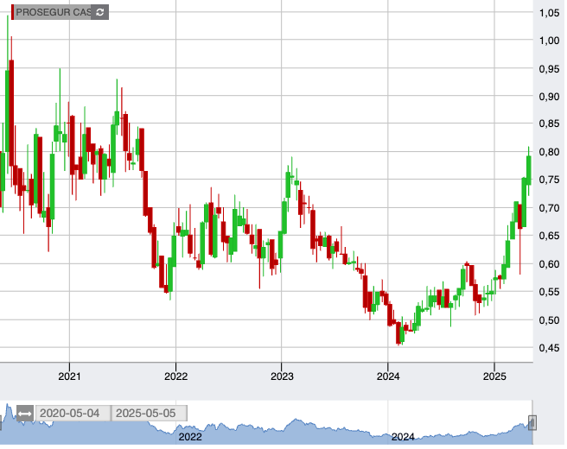Click the refresh icon beside PROSEGUR CAS label

(x=99, y=12)
